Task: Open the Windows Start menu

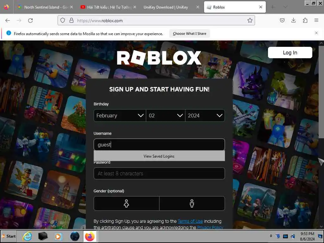Action: [9, 236]
